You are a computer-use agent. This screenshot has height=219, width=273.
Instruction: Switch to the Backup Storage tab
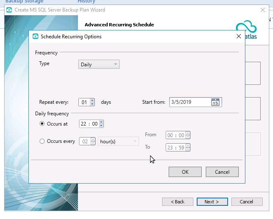tap(24, 1)
